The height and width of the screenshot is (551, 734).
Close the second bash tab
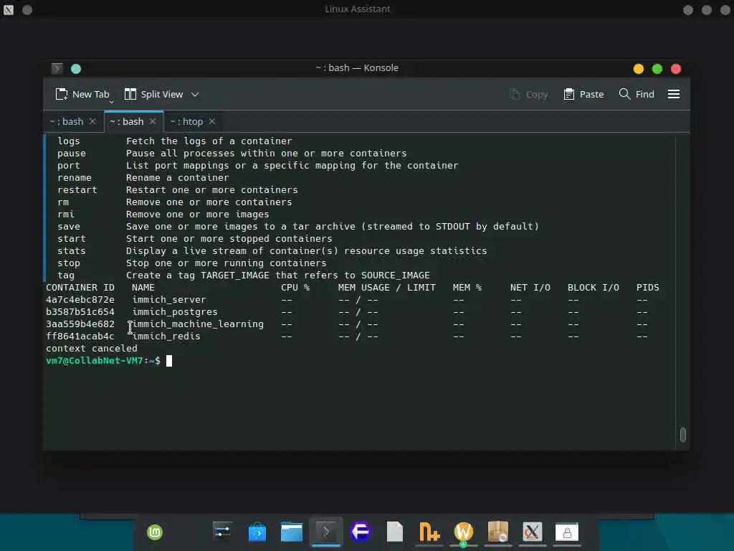[x=153, y=121]
